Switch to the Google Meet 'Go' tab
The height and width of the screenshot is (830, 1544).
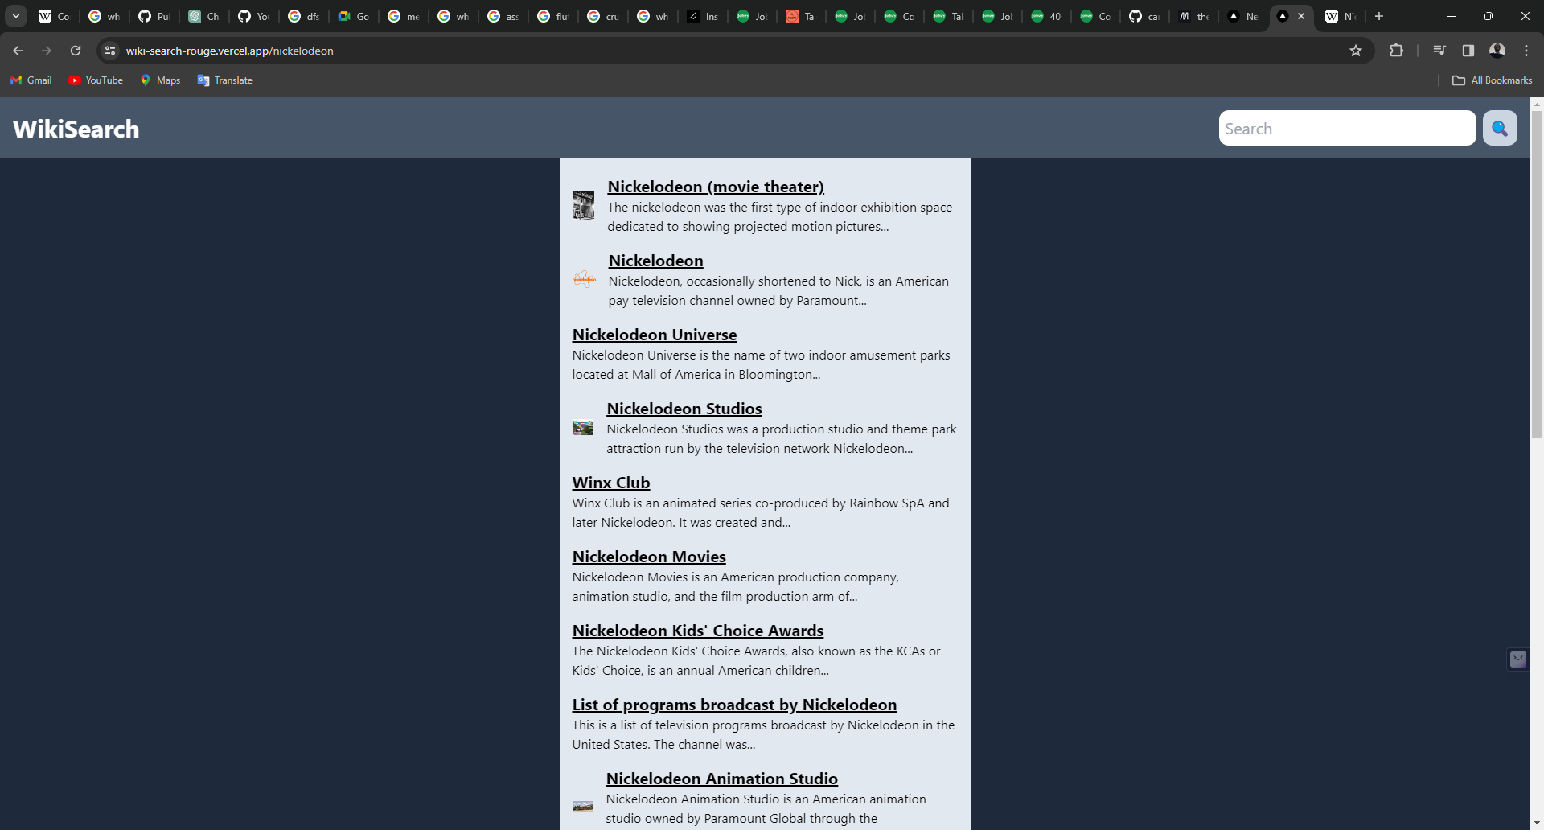(x=354, y=16)
